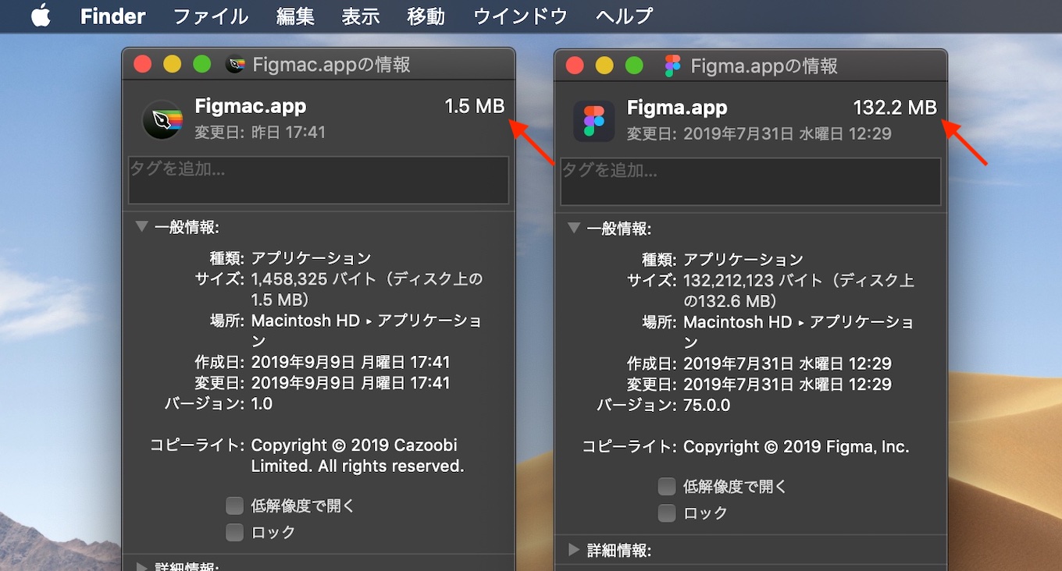
Task: Click 1,458,325 バイト size value
Action: 367,289
